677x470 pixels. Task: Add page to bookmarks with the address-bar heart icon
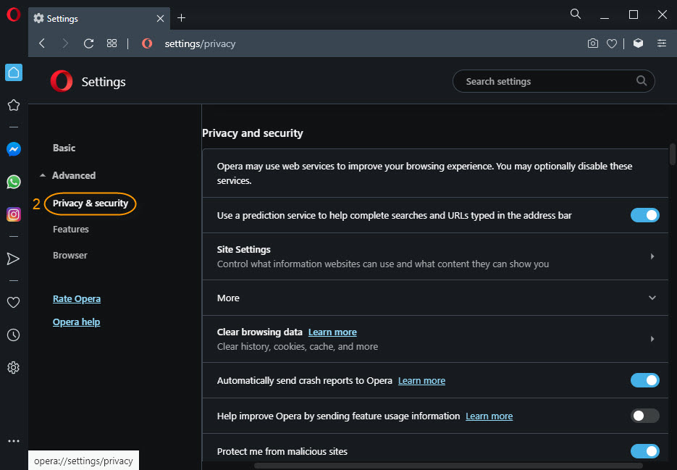(611, 43)
